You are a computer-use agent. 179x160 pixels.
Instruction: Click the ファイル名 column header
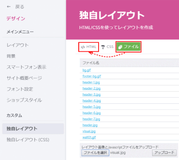click(91, 63)
